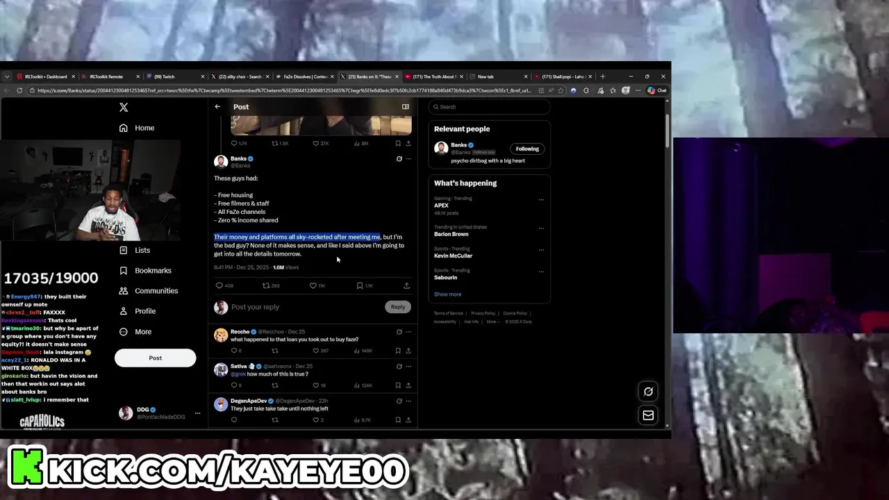Open the Terms of Service footer link
The width and height of the screenshot is (889, 500).
pyautogui.click(x=449, y=313)
